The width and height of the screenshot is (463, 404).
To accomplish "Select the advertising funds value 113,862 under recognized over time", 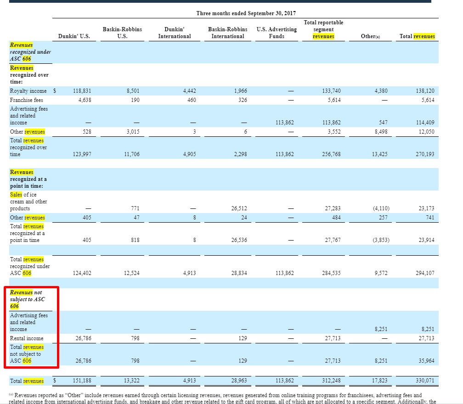I will click(285, 123).
